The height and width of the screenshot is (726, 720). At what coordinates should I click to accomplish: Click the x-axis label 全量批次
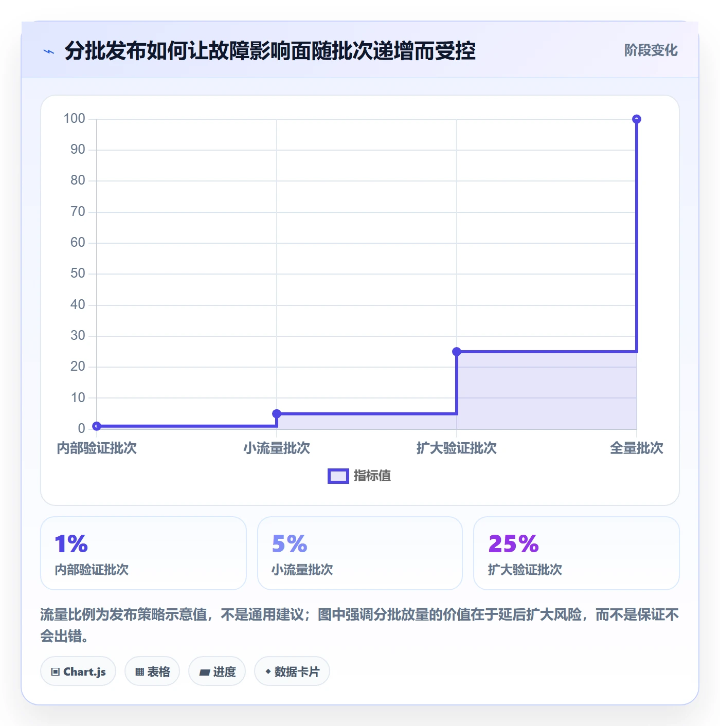pyautogui.click(x=637, y=448)
